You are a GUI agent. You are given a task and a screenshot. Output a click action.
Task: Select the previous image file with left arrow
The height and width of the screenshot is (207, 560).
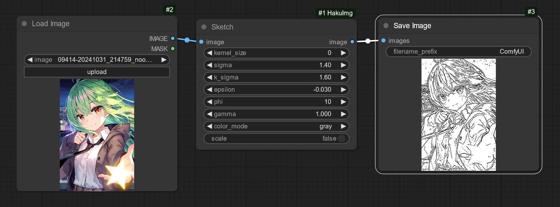[30, 60]
